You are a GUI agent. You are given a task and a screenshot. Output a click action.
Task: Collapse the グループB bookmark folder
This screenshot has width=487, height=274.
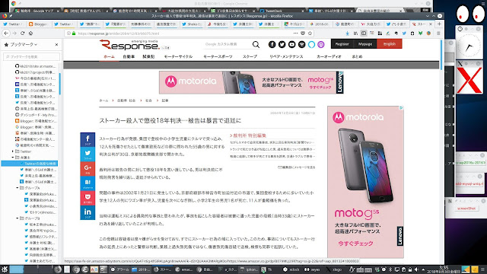[x=18, y=218]
